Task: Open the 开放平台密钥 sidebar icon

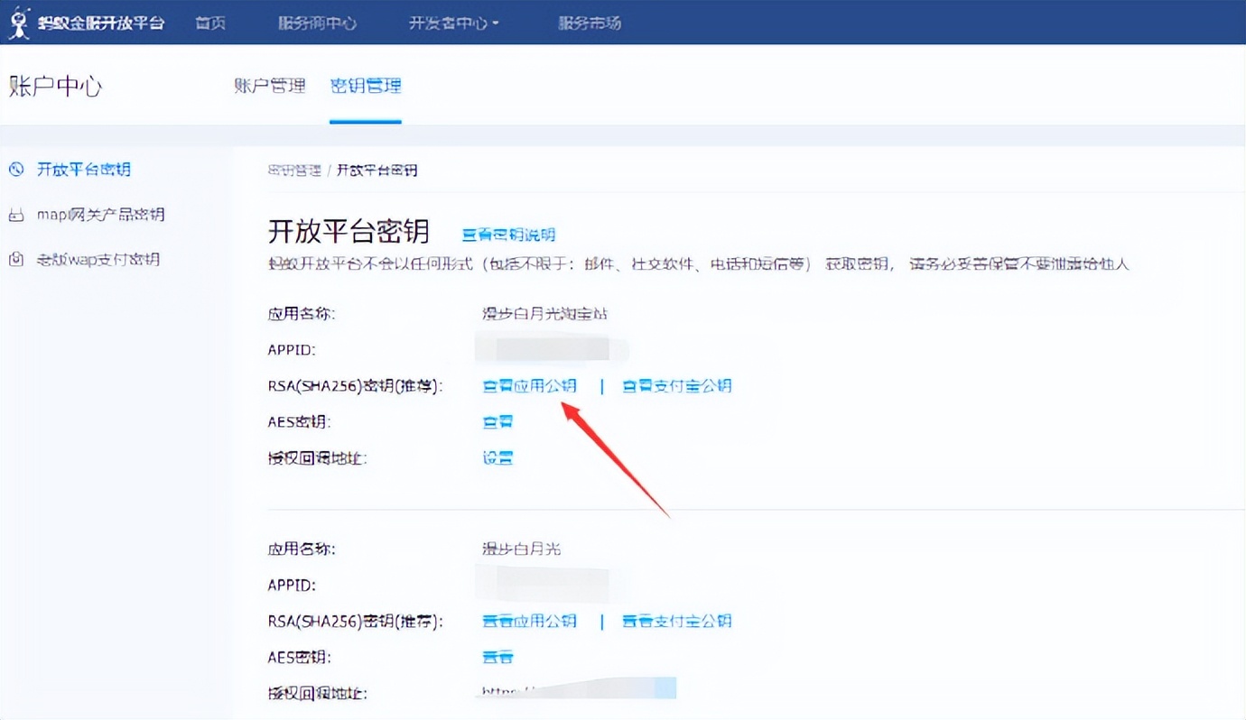Action: coord(16,170)
